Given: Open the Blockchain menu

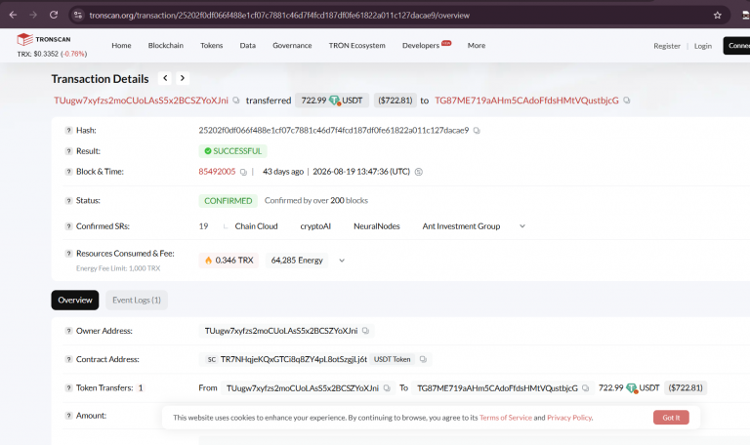Looking at the screenshot, I should (x=165, y=46).
